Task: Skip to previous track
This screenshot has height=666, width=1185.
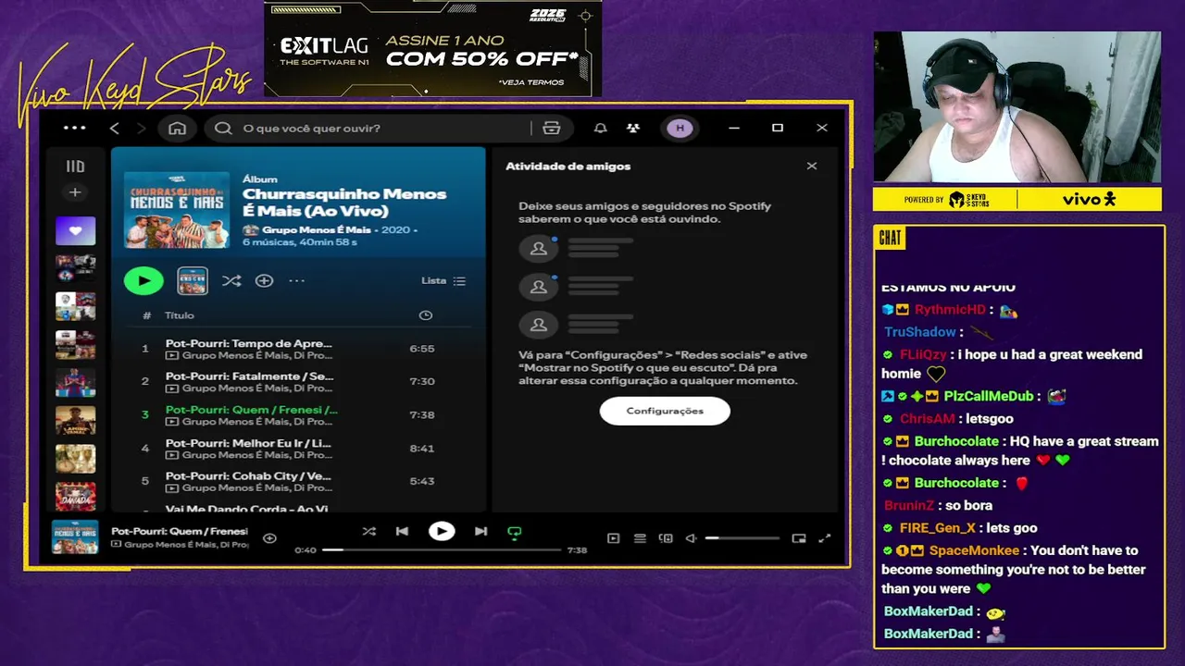Action: 402,531
